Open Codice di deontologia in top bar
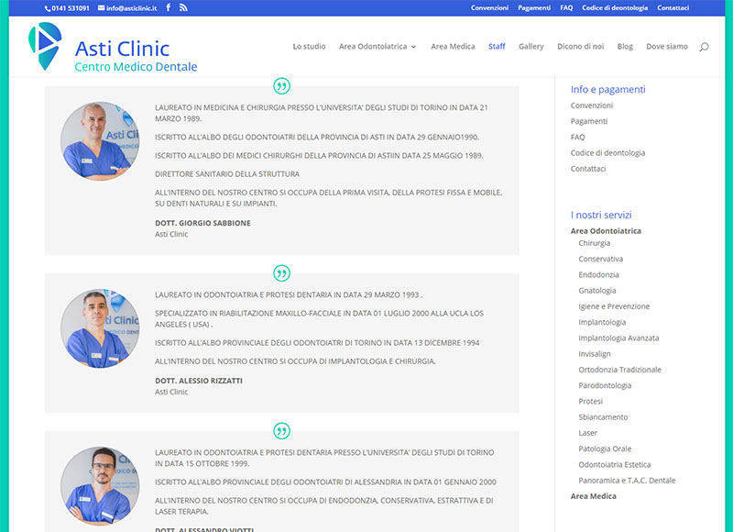This screenshot has height=532, width=733. point(615,7)
